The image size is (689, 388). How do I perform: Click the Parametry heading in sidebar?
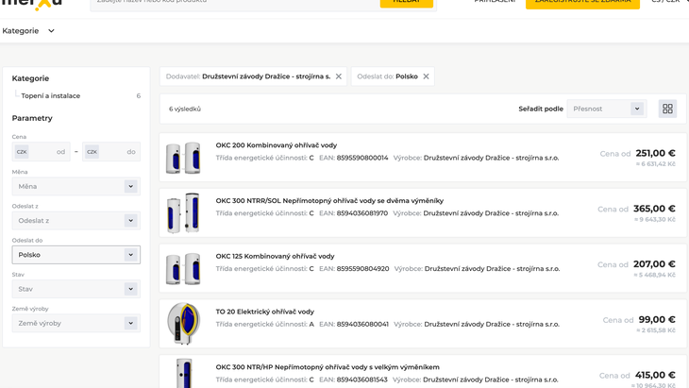pos(32,118)
